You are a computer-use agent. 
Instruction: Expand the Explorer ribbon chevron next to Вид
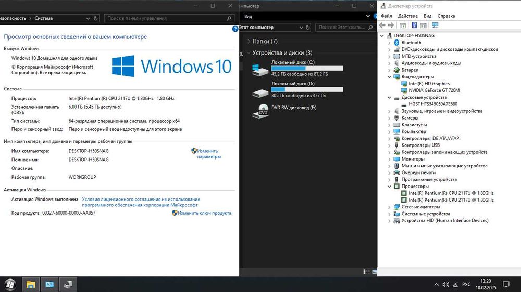click(x=368, y=16)
